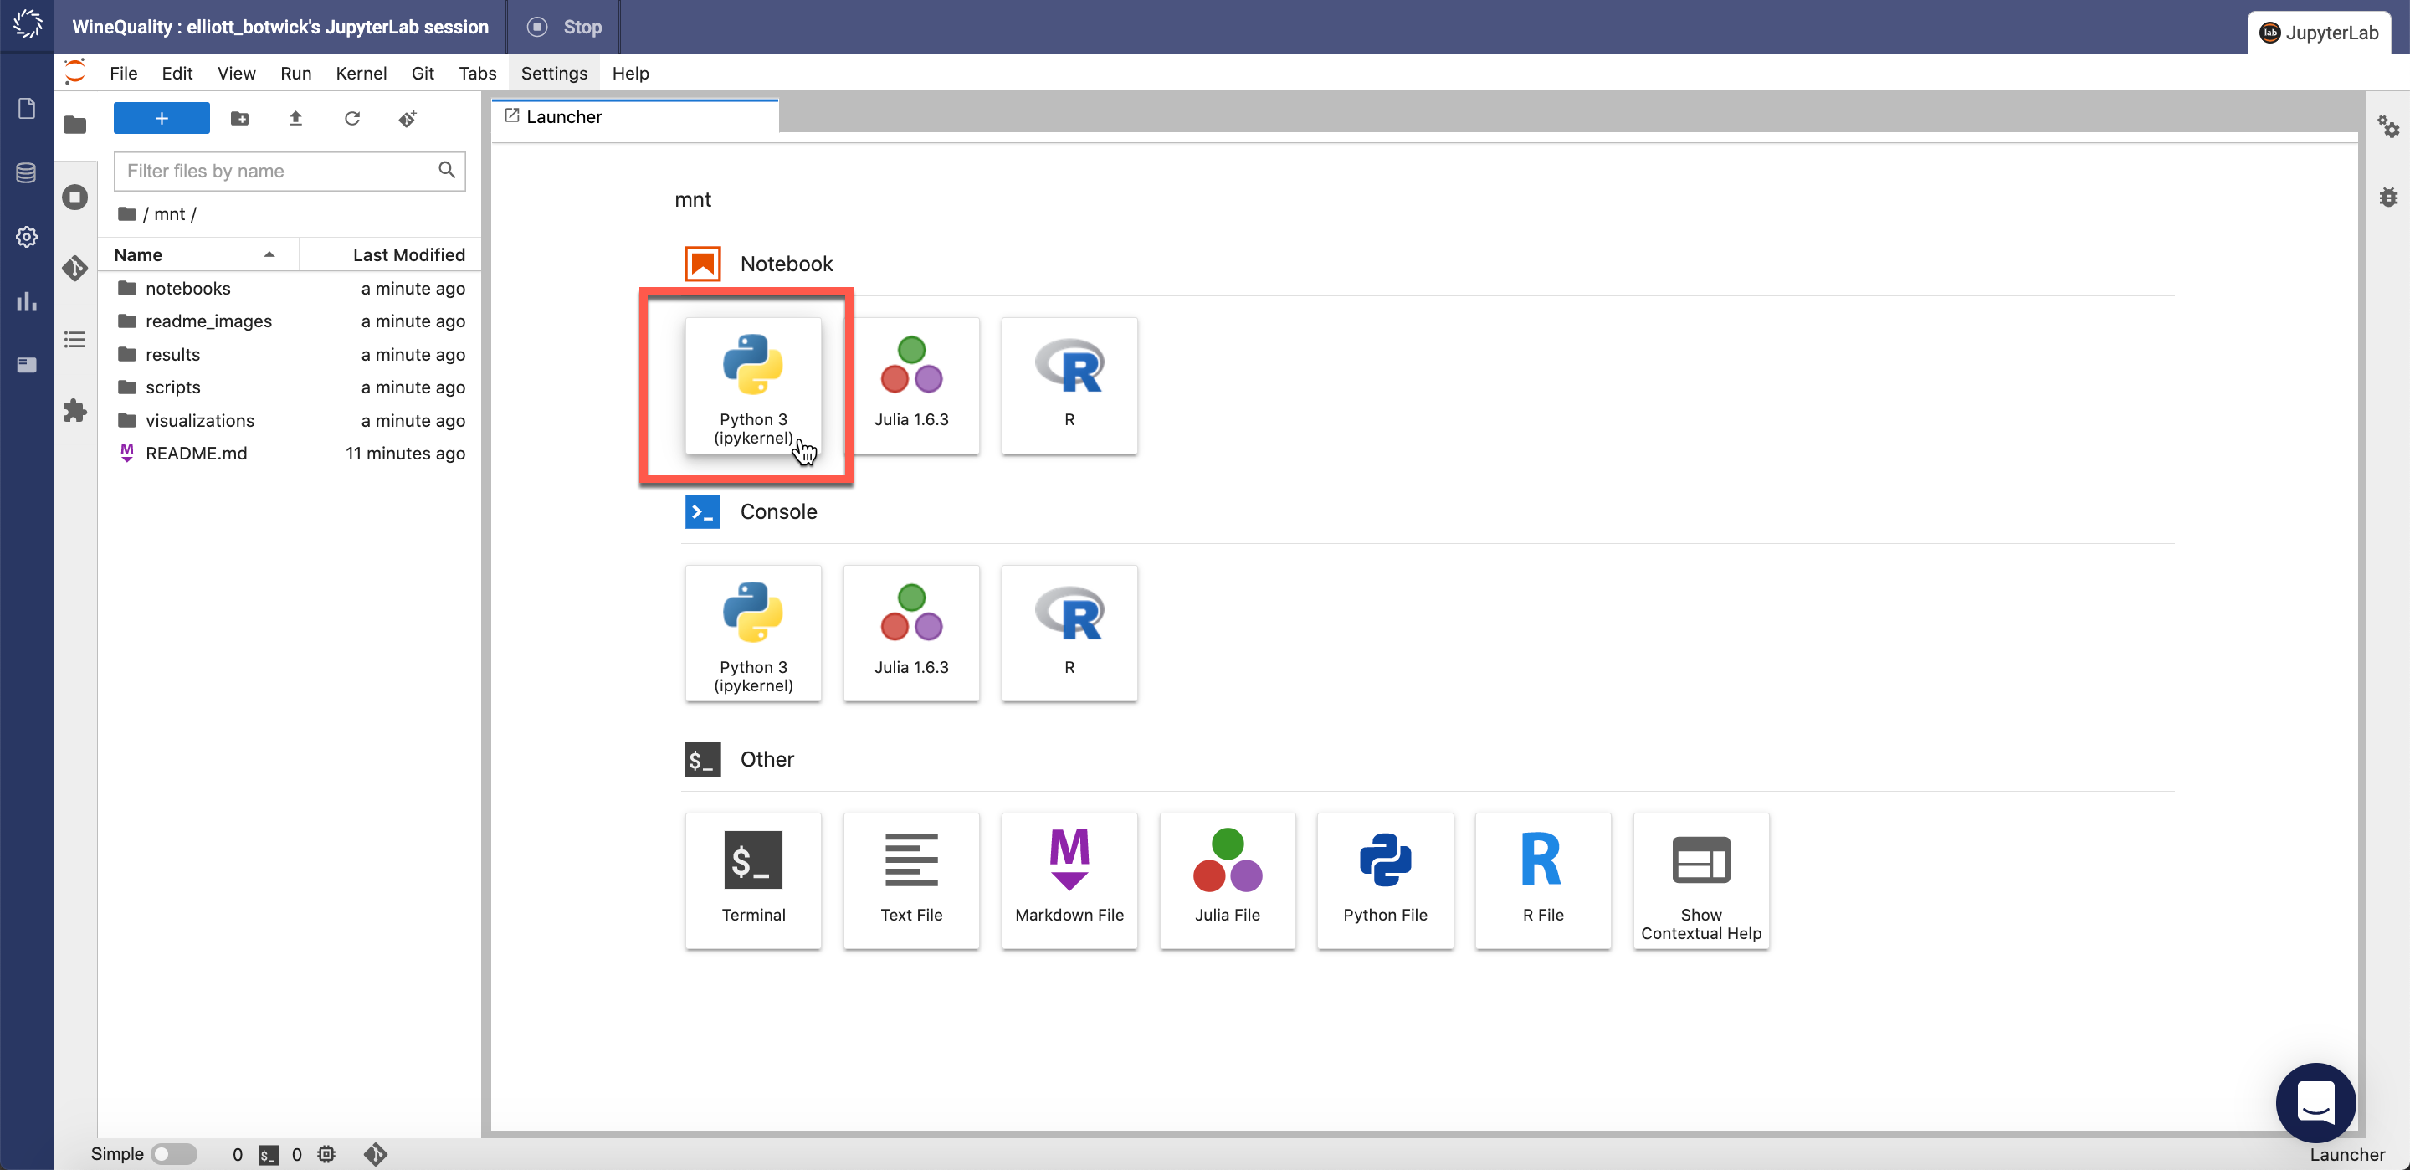Launch a Python 3 ipykernel notebook
Image resolution: width=2410 pixels, height=1170 pixels.
pyautogui.click(x=752, y=386)
